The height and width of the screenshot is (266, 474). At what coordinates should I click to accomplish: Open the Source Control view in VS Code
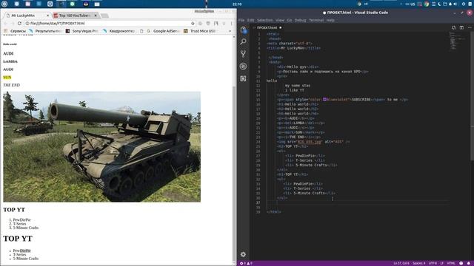pyautogui.click(x=243, y=54)
